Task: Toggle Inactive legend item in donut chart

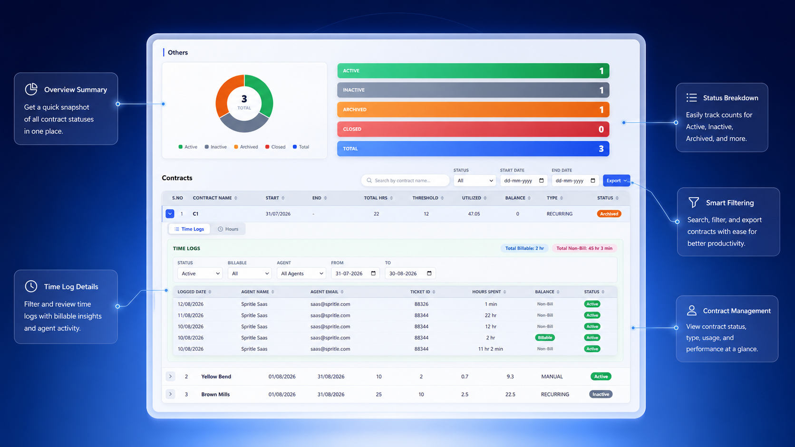Action: tap(215, 147)
